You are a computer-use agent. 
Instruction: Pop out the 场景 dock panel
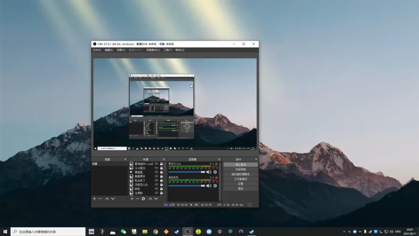[x=125, y=159]
